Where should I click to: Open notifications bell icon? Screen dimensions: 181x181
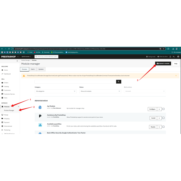(170, 57)
